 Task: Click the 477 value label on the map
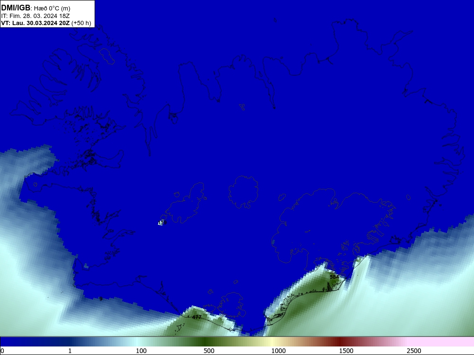(197, 317)
